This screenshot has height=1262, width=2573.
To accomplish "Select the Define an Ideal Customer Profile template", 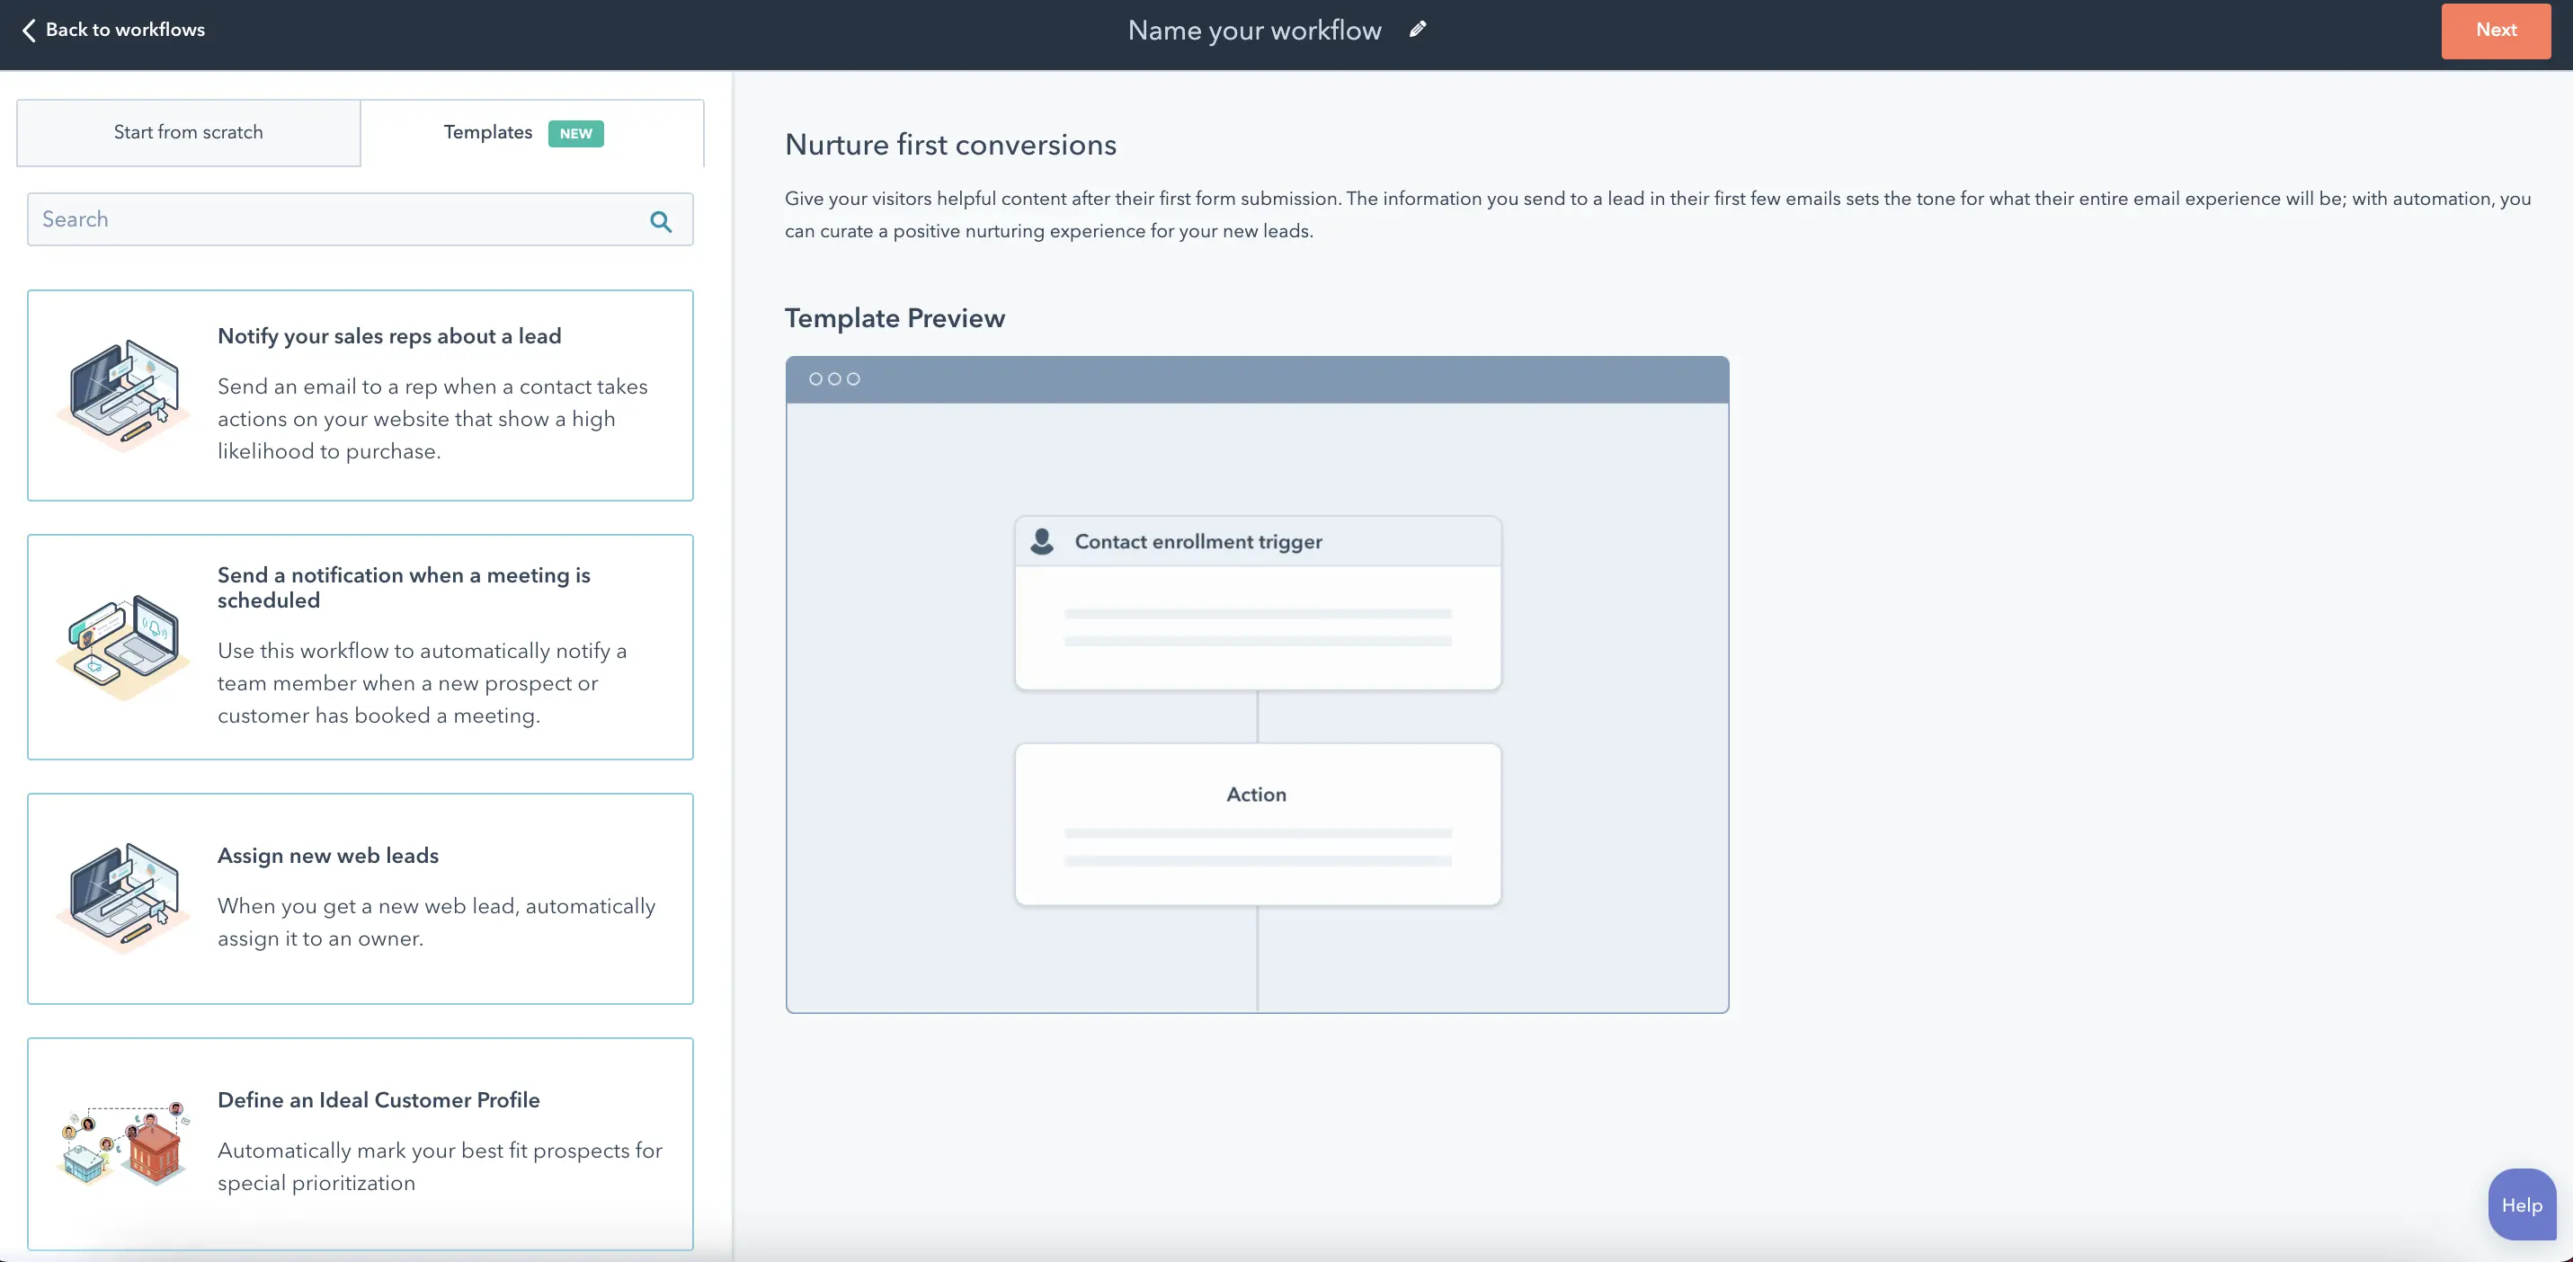I will [360, 1143].
